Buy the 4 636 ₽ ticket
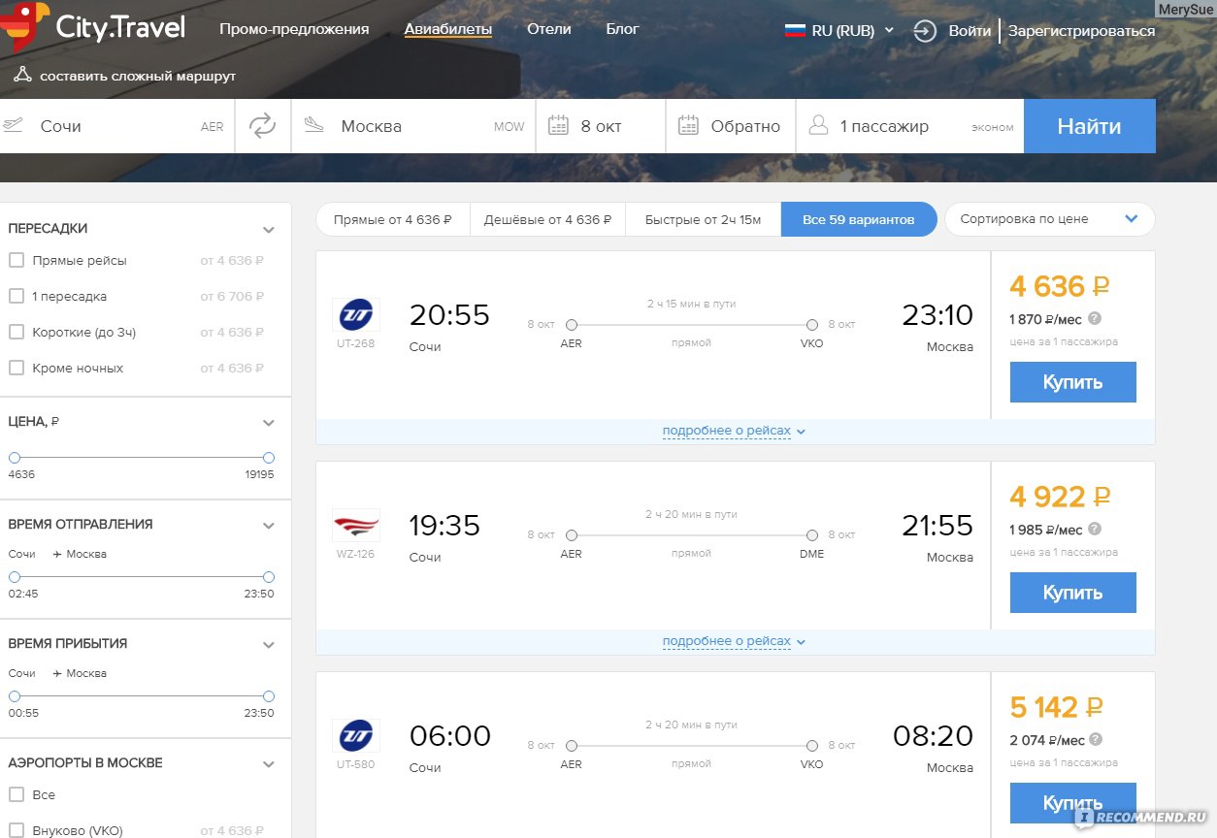The width and height of the screenshot is (1217, 838). coord(1073,382)
